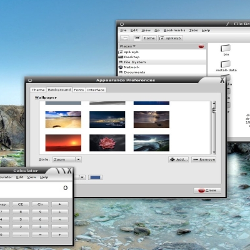Open the Places sidebar dropdown
Screen dimensions: 250x250
(127, 46)
